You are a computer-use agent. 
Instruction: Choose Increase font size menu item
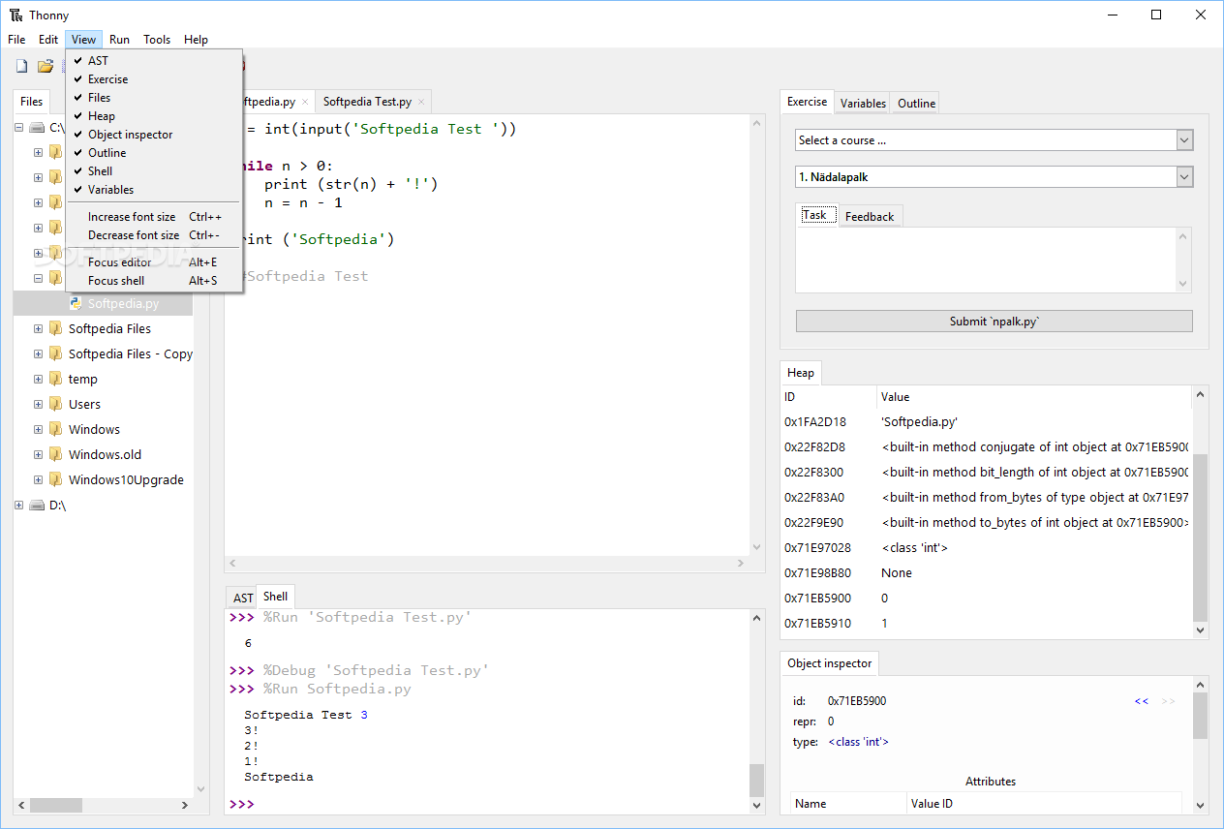[x=154, y=217]
